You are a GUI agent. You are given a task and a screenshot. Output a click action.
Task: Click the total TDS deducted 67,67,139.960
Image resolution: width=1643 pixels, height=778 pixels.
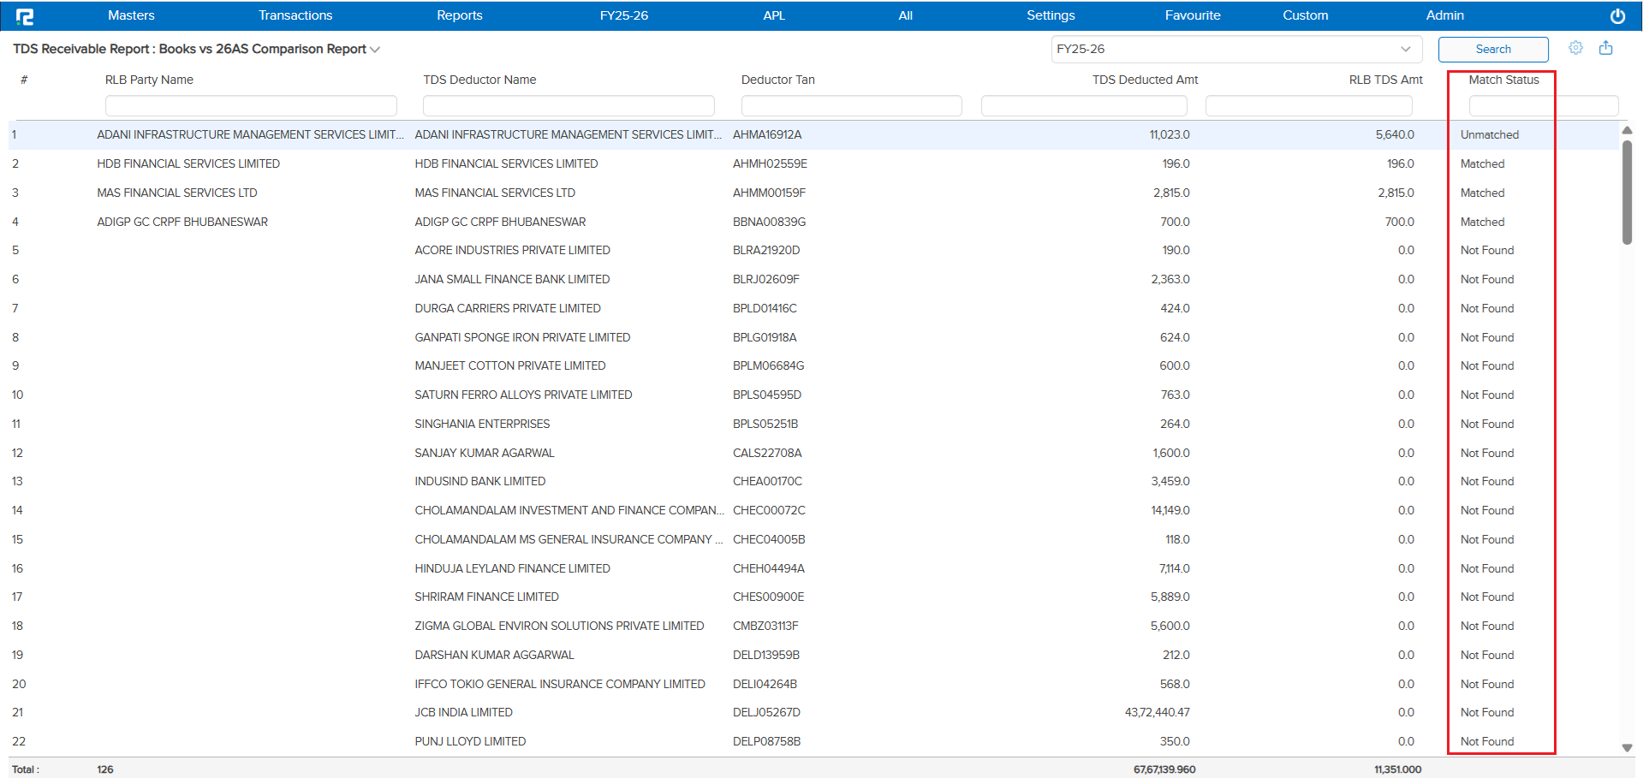(1164, 769)
